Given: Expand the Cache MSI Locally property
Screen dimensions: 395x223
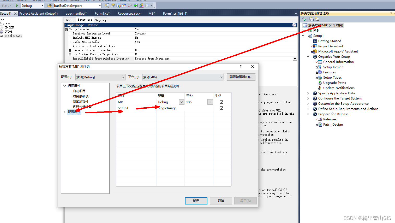Looking at the screenshot, I should tap(70, 42).
